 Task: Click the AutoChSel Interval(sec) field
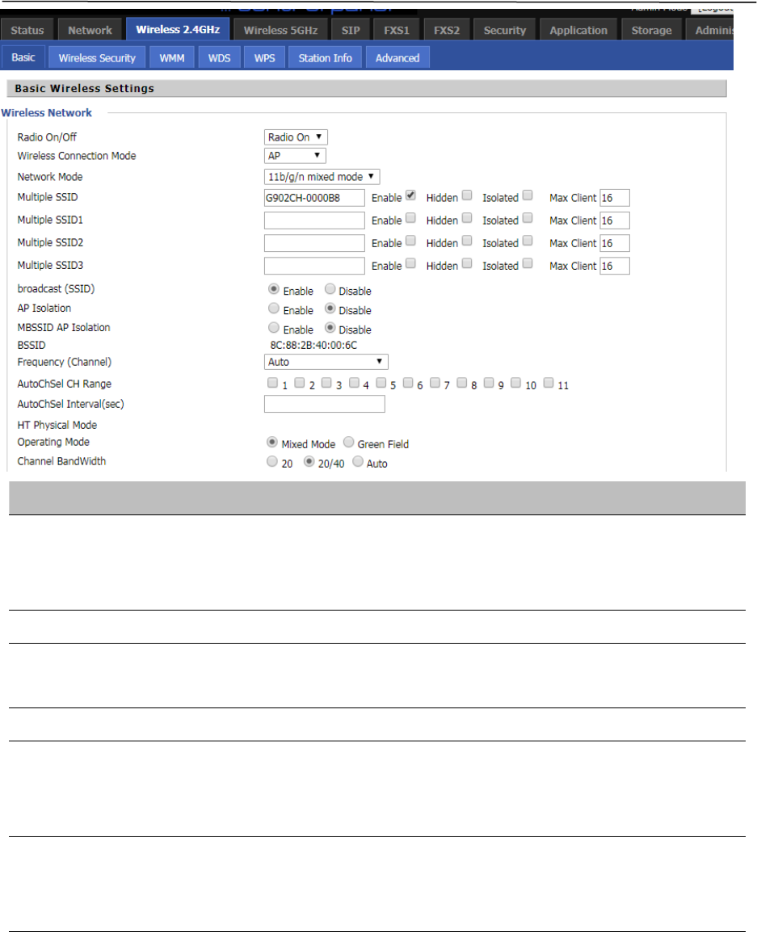[x=325, y=404]
